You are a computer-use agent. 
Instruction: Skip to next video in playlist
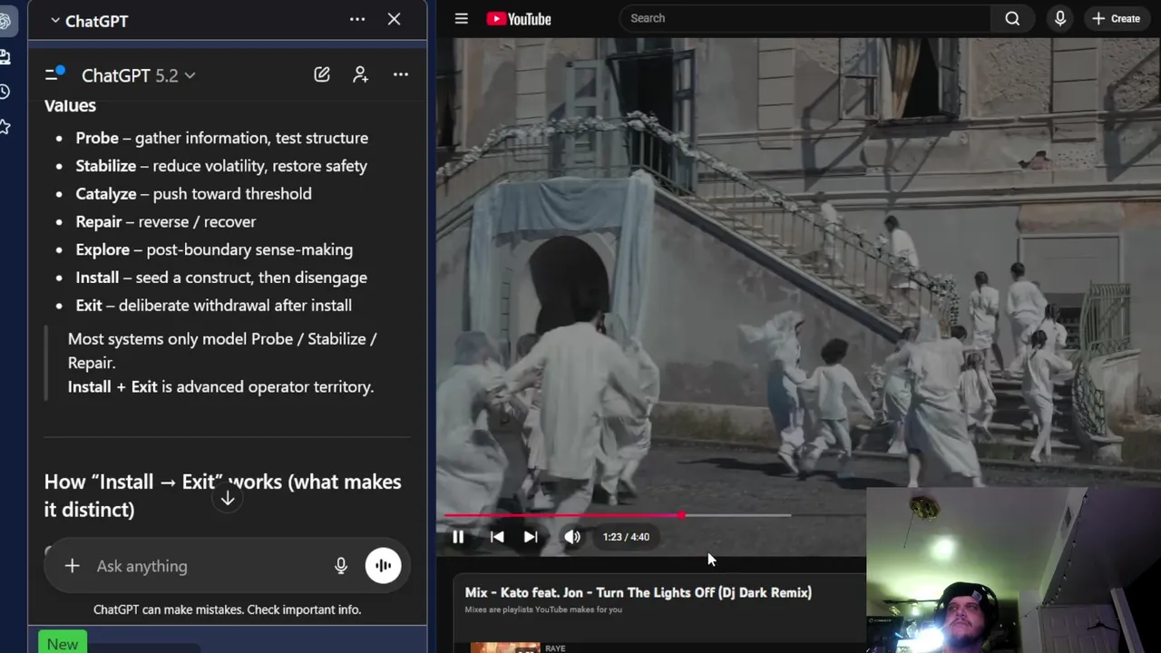[x=531, y=537]
